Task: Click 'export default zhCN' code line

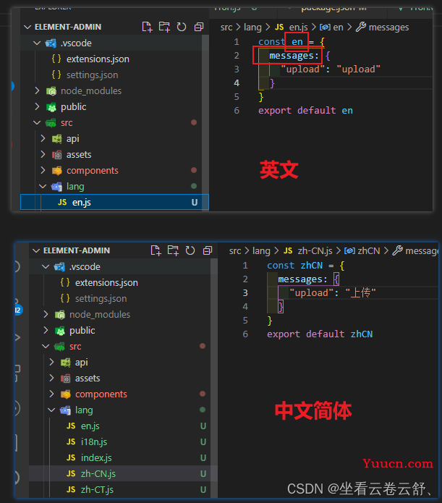Action: click(x=320, y=334)
